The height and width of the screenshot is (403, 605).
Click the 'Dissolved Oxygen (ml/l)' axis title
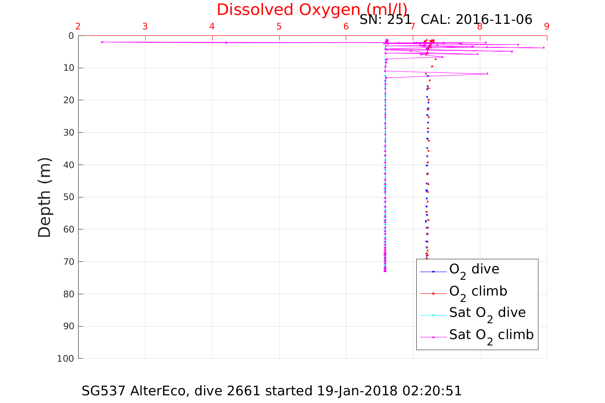pyautogui.click(x=312, y=9)
